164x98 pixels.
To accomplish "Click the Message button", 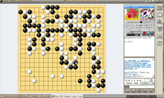I will [x=142, y=97].
